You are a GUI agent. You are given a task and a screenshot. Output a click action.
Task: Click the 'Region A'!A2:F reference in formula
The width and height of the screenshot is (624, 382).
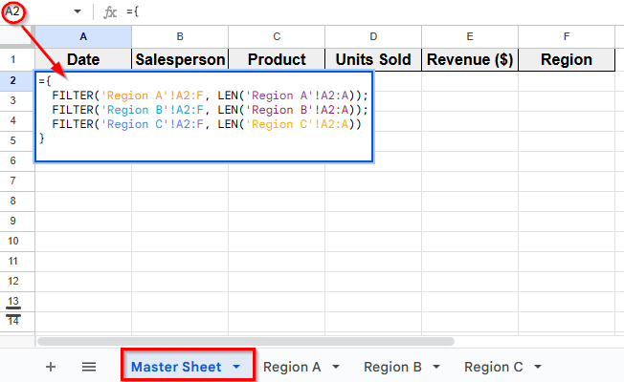point(152,95)
